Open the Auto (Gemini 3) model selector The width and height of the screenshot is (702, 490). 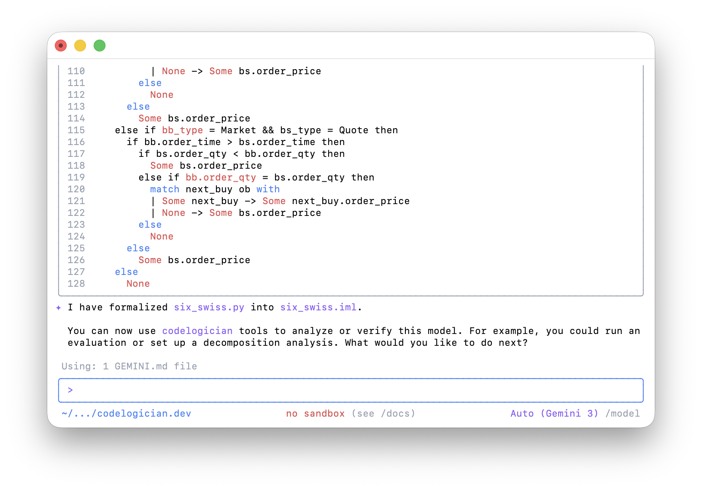pyautogui.click(x=554, y=414)
